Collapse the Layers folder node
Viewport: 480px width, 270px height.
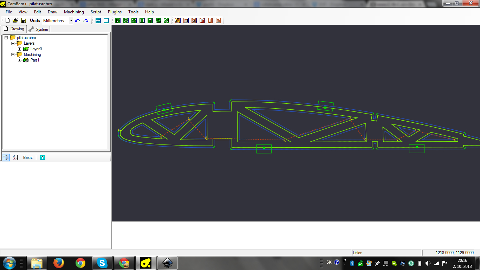click(x=13, y=43)
